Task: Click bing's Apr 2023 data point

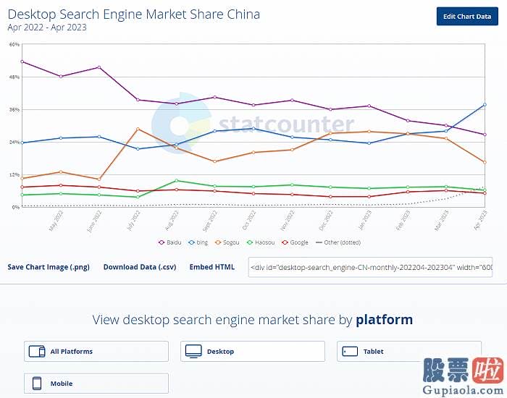Action: (485, 105)
